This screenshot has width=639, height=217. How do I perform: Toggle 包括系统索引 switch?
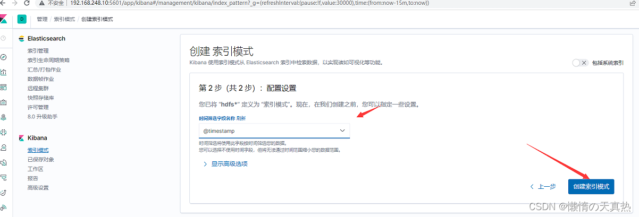coord(579,63)
